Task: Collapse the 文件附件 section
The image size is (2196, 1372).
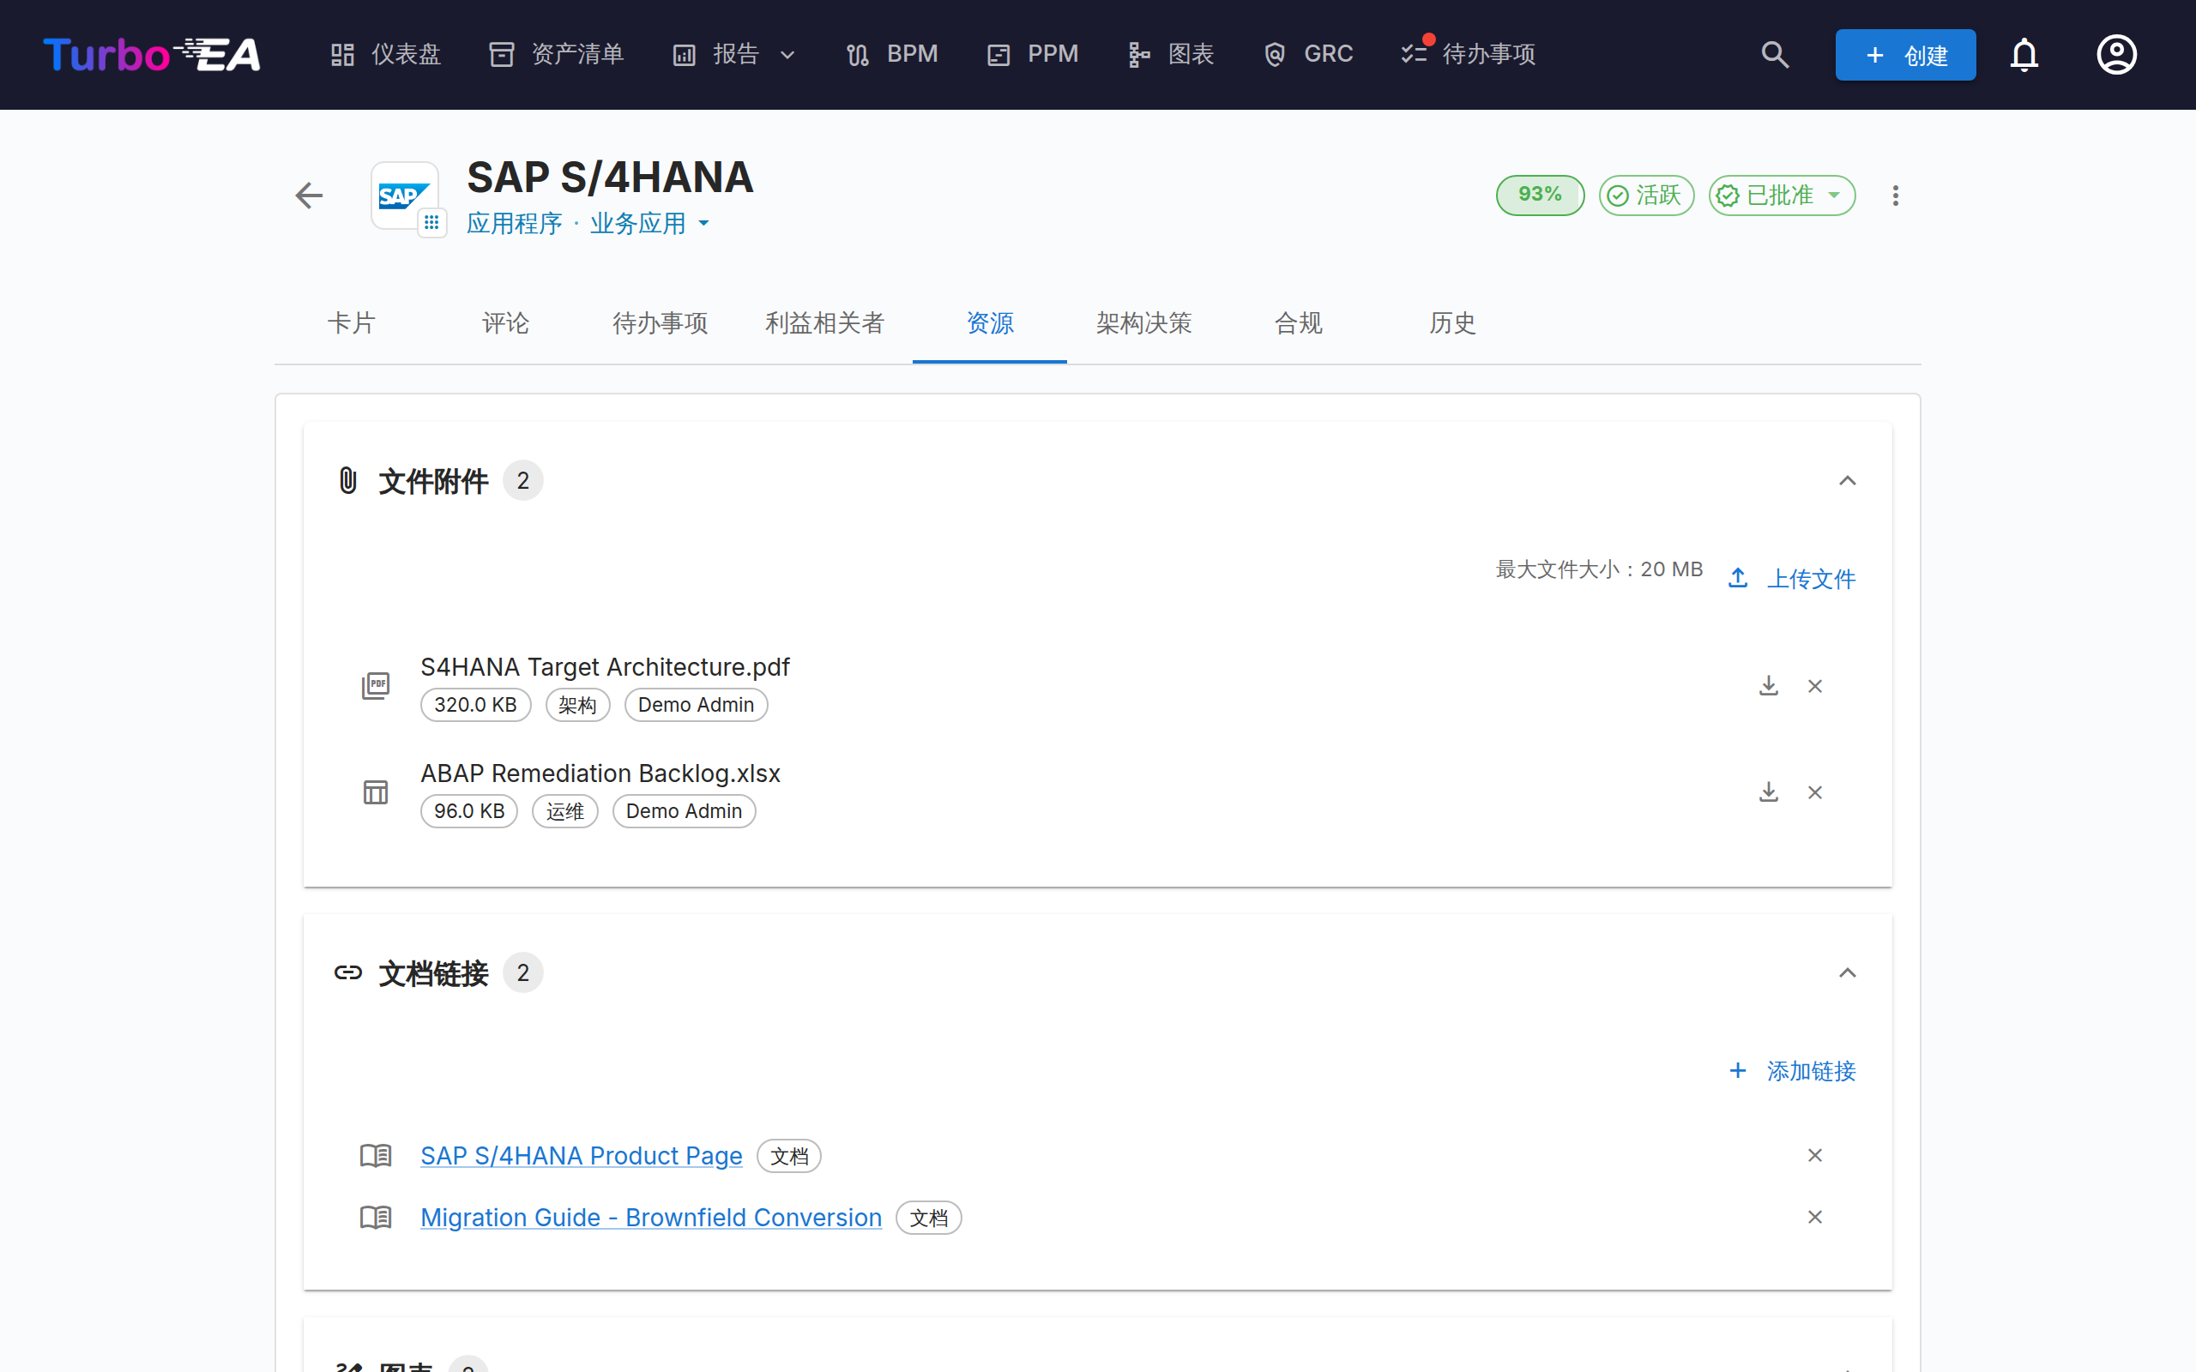Action: tap(1847, 480)
